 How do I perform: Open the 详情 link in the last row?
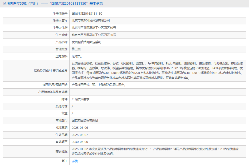click(75, 161)
